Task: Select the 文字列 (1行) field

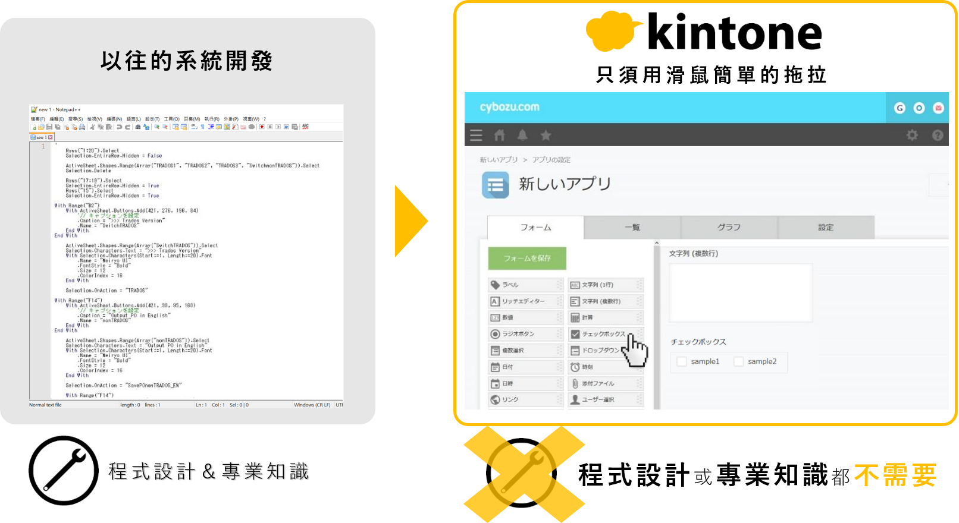Action: pyautogui.click(x=606, y=285)
